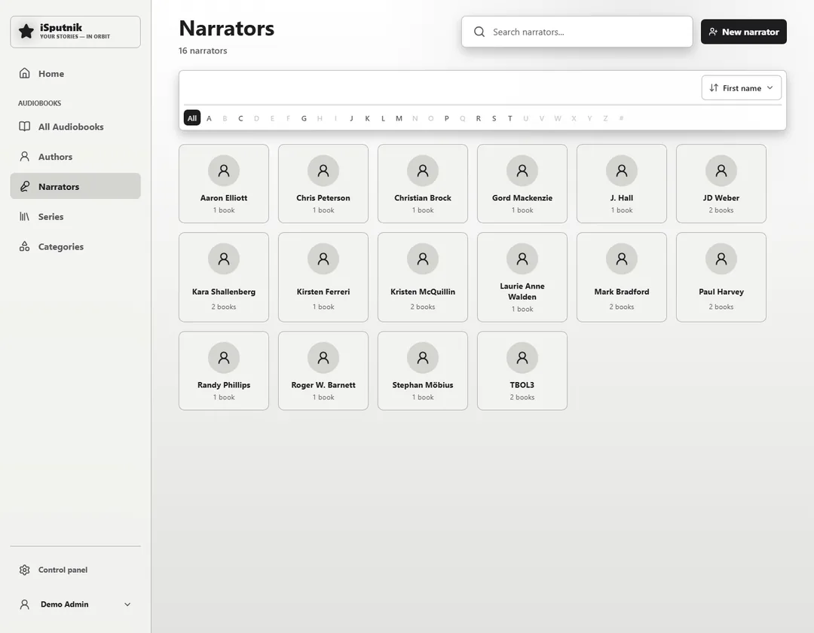The height and width of the screenshot is (633, 814).
Task: Filter narrators by letter P
Action: 446,118
